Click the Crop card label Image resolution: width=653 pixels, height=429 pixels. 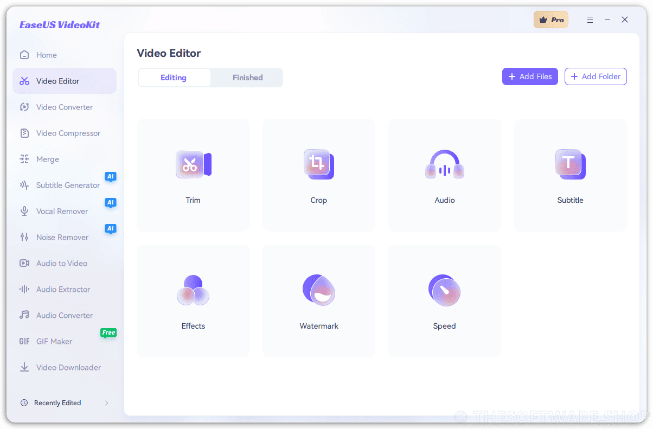[319, 200]
